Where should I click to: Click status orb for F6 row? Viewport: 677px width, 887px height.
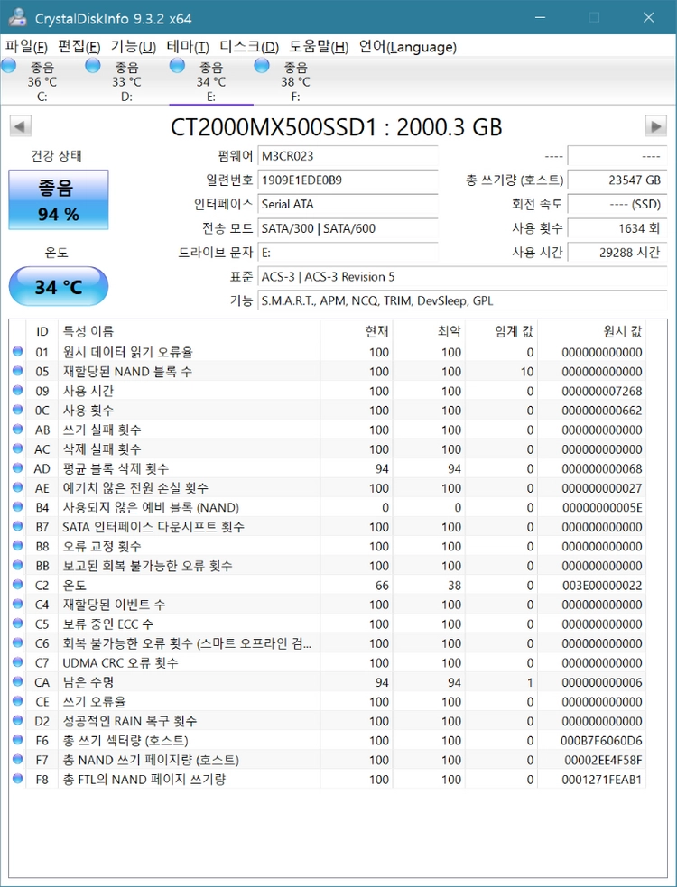tap(17, 740)
